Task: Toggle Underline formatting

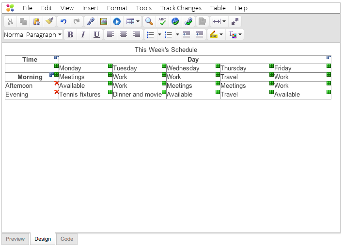Action: (x=96, y=35)
